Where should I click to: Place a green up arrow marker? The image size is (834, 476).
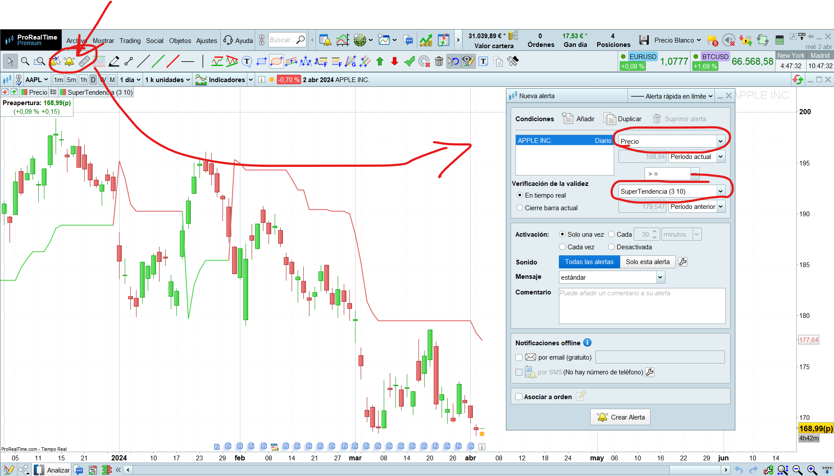[x=380, y=61]
